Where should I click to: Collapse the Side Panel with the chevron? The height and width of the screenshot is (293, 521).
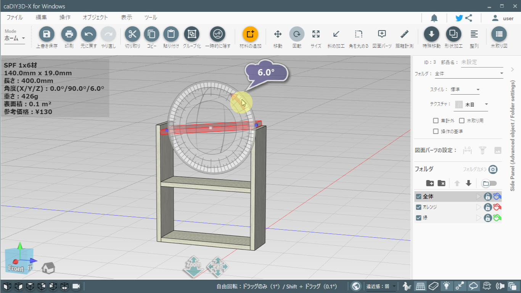point(512,69)
